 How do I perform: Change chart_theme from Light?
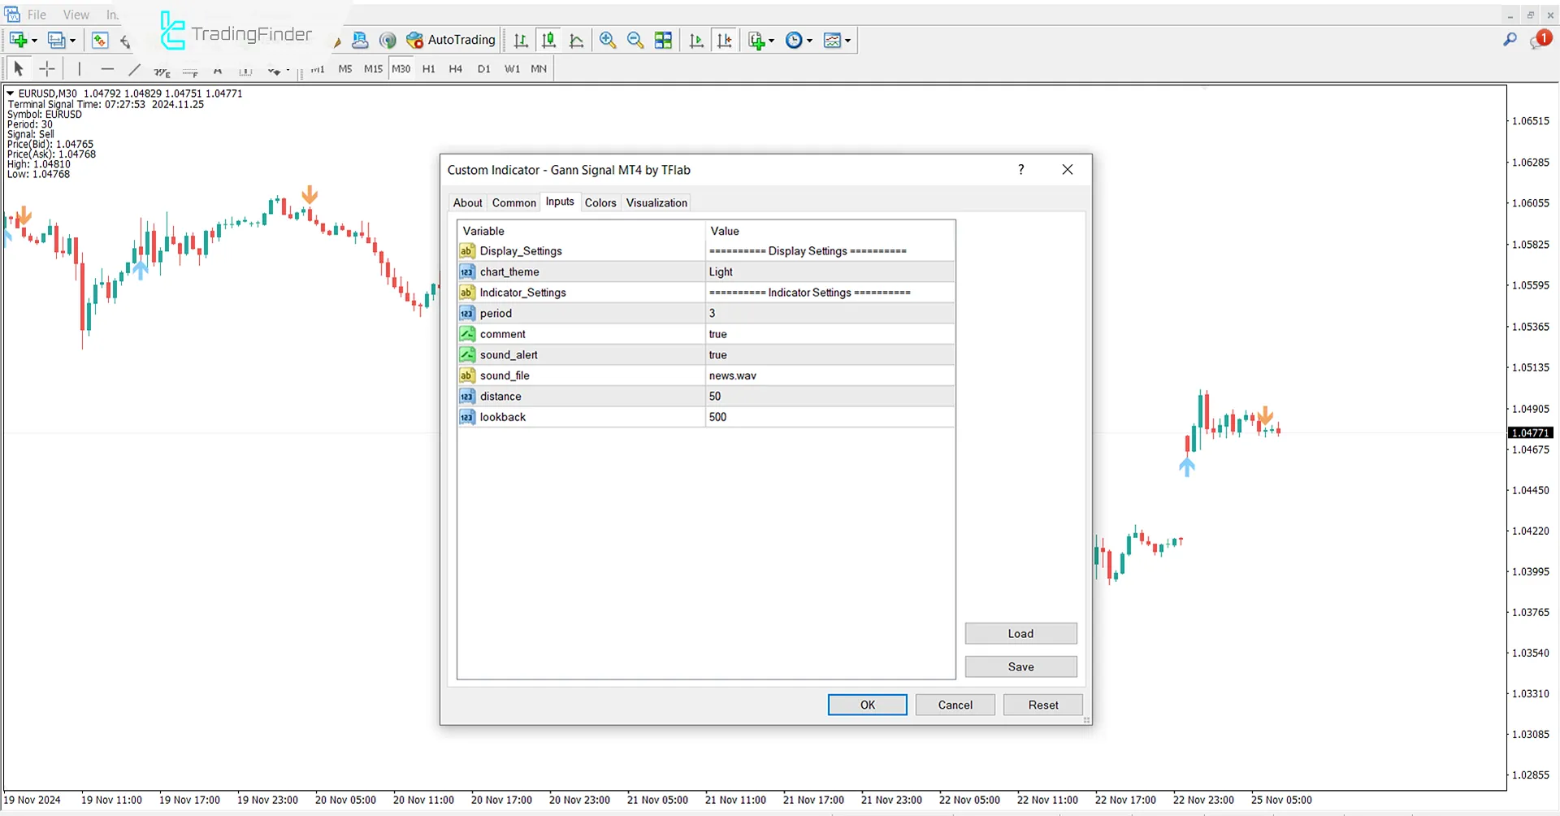coord(829,271)
